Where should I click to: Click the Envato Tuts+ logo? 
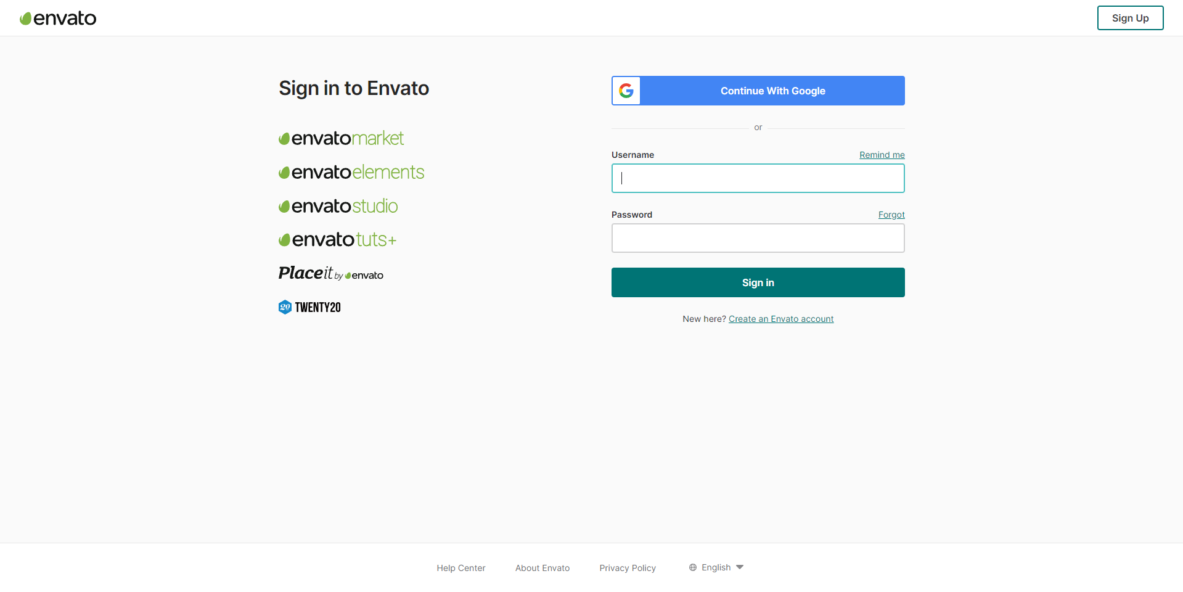[x=337, y=239]
